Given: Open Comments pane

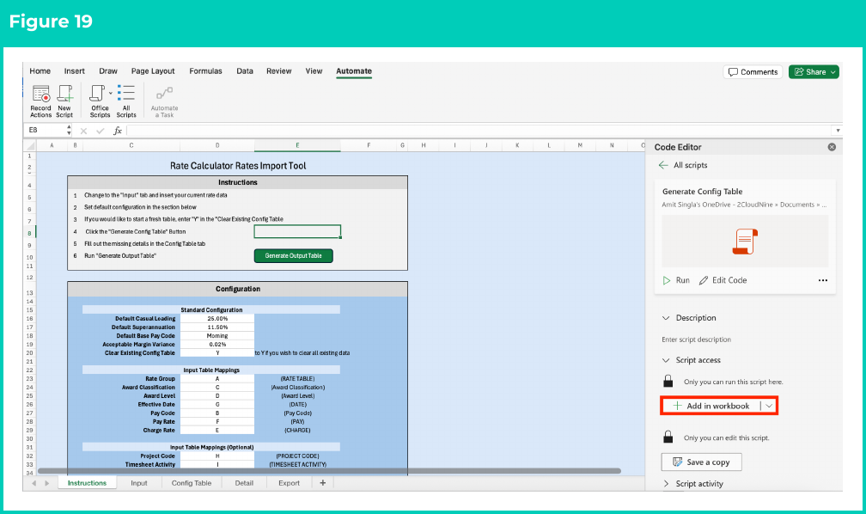Looking at the screenshot, I should click(x=753, y=72).
